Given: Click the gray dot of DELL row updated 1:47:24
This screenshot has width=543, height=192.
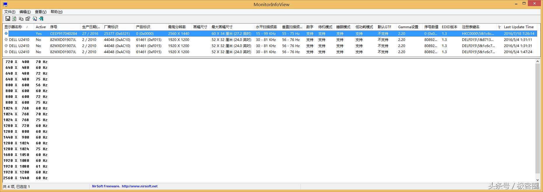Looking at the screenshot, I should (x=6, y=52).
